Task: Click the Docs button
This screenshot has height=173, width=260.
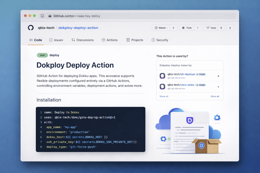Action: pyautogui.click(x=211, y=28)
